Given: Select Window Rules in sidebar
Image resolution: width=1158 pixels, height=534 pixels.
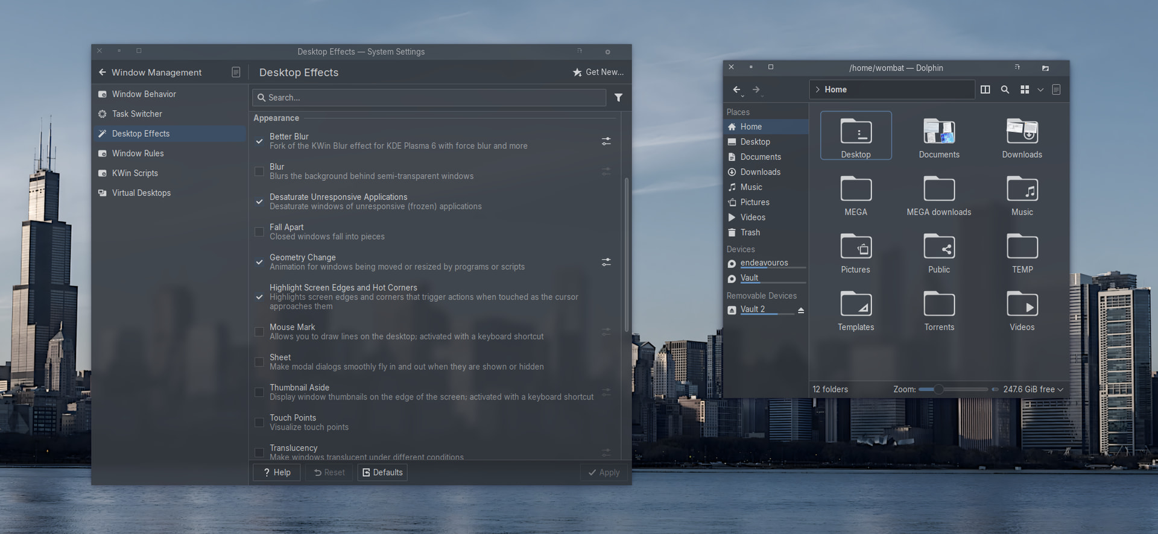Looking at the screenshot, I should click(138, 154).
